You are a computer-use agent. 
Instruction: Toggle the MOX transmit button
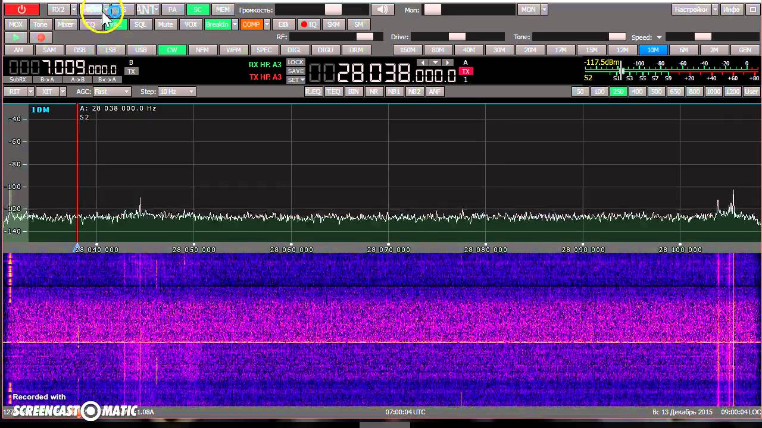pyautogui.click(x=15, y=24)
